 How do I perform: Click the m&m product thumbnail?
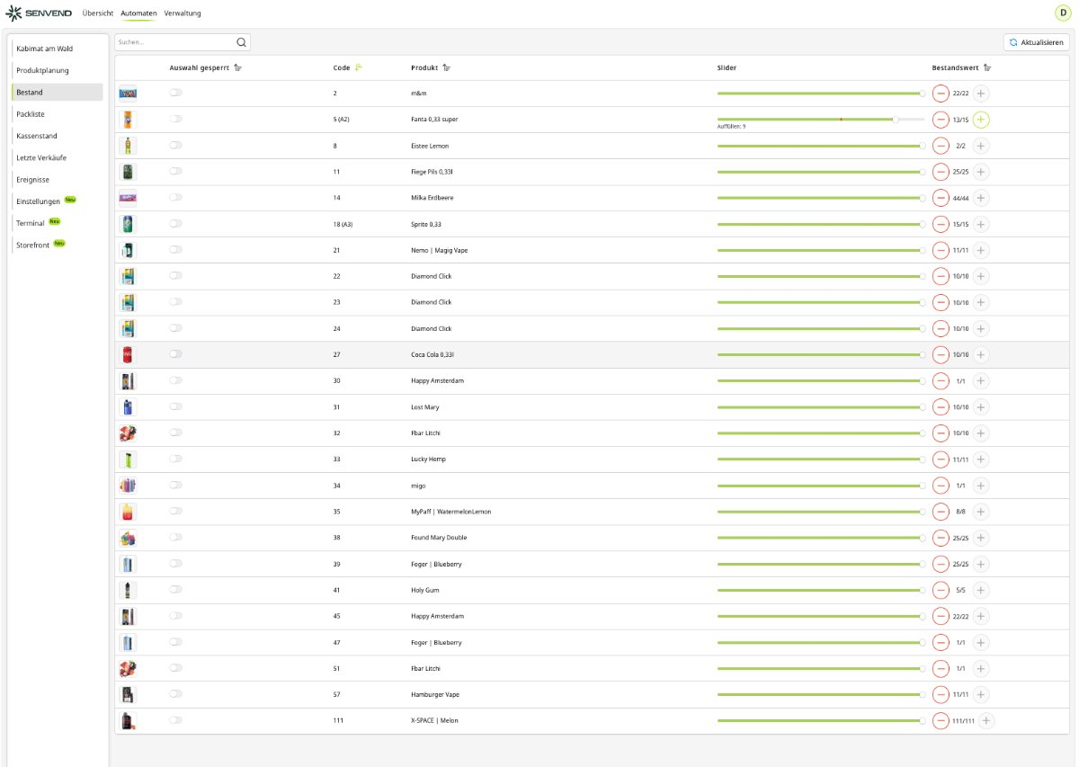pyautogui.click(x=128, y=93)
